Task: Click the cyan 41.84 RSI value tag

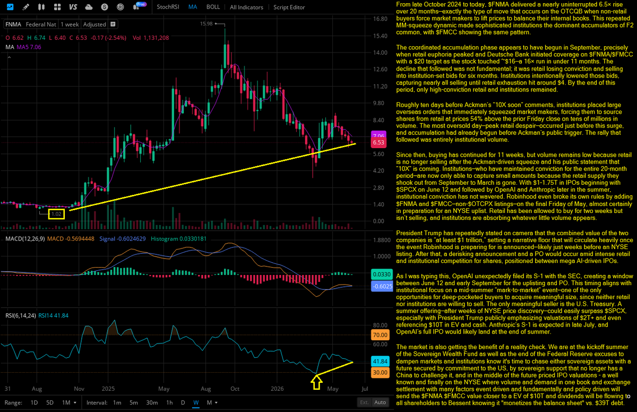Action: tap(379, 360)
